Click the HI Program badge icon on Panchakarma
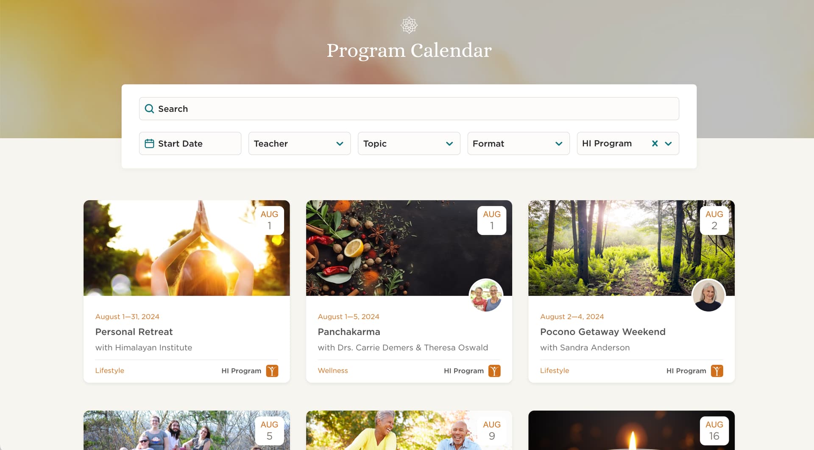This screenshot has width=814, height=450. (x=494, y=371)
